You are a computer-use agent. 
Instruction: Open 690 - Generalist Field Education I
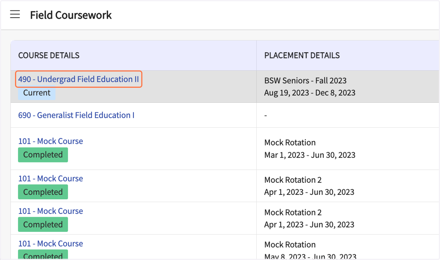(x=76, y=115)
